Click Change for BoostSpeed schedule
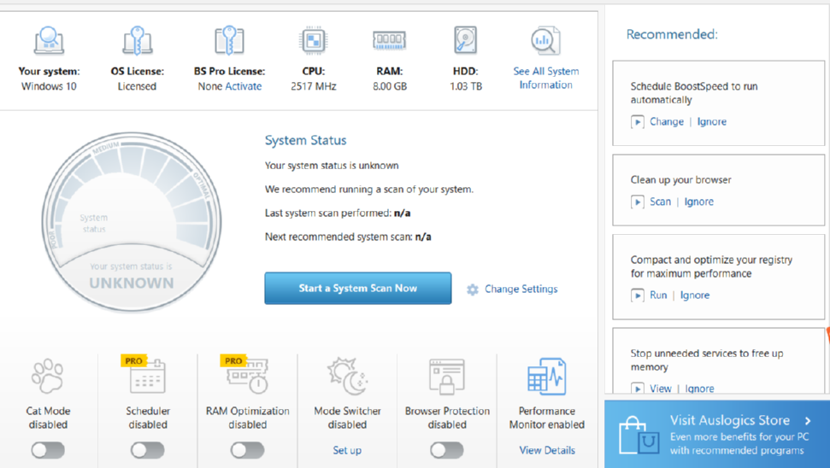Viewport: 830px width, 468px height. [667, 121]
